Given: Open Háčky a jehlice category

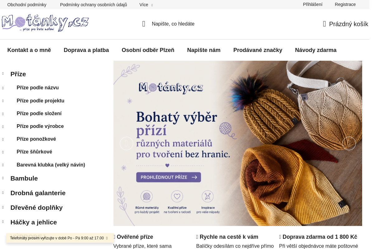Looking at the screenshot, I should [x=34, y=222].
